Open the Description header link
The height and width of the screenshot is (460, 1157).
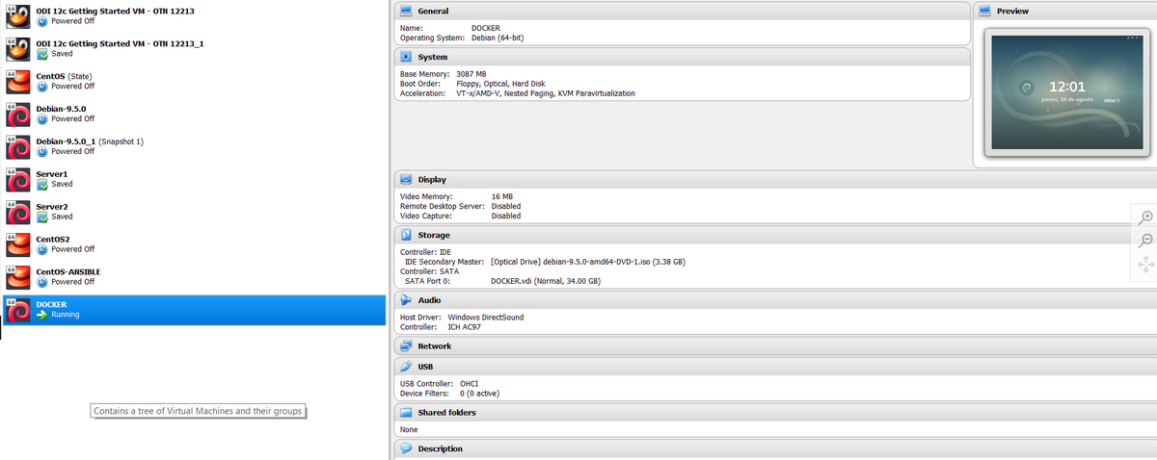coord(441,448)
